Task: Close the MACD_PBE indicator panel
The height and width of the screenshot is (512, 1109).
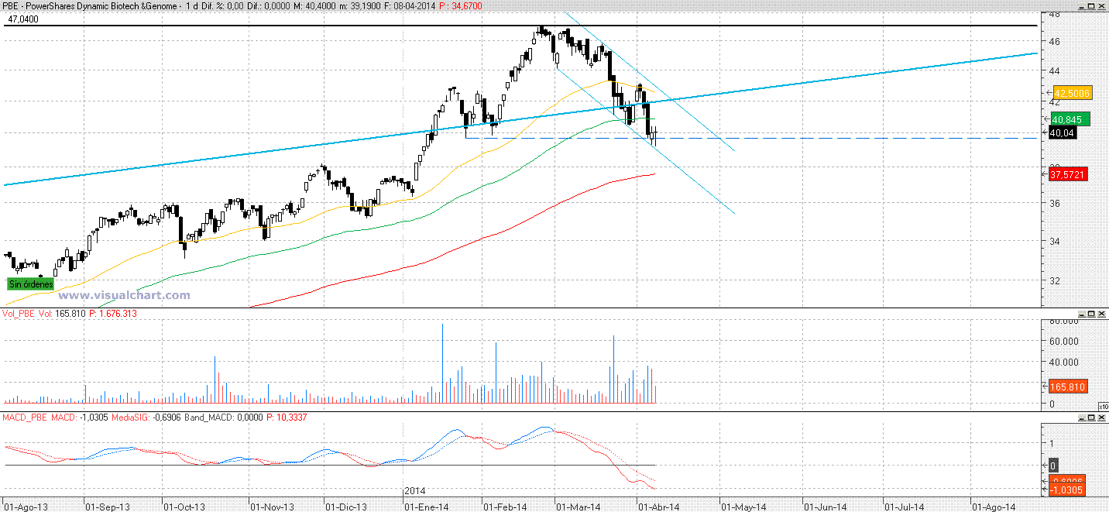Action: pyautogui.click(x=1102, y=418)
